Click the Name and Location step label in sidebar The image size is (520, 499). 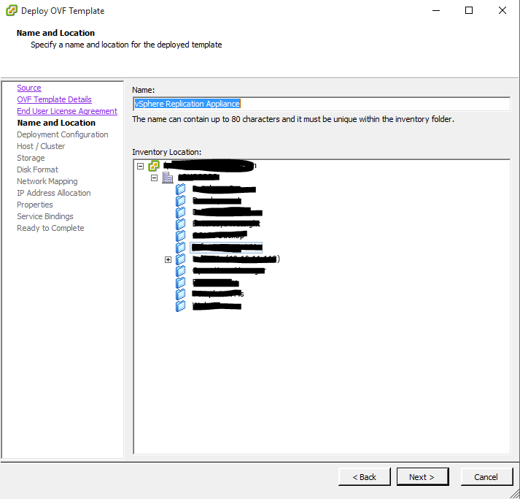click(56, 123)
